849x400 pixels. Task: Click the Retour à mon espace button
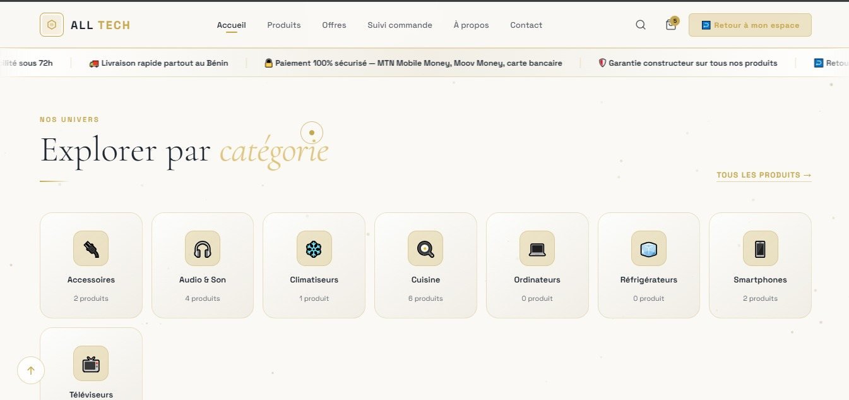click(750, 25)
